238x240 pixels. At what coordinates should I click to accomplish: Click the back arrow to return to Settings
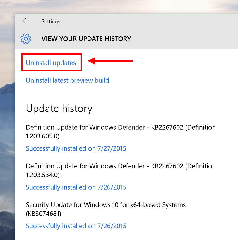[x=26, y=21]
